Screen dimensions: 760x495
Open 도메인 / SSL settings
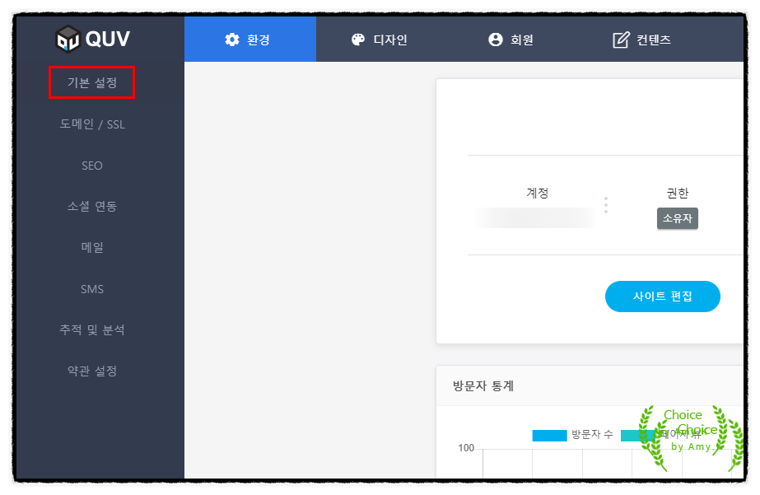coord(92,124)
